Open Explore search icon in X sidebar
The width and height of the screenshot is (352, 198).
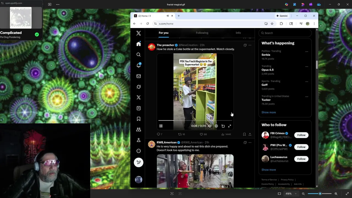(x=139, y=55)
